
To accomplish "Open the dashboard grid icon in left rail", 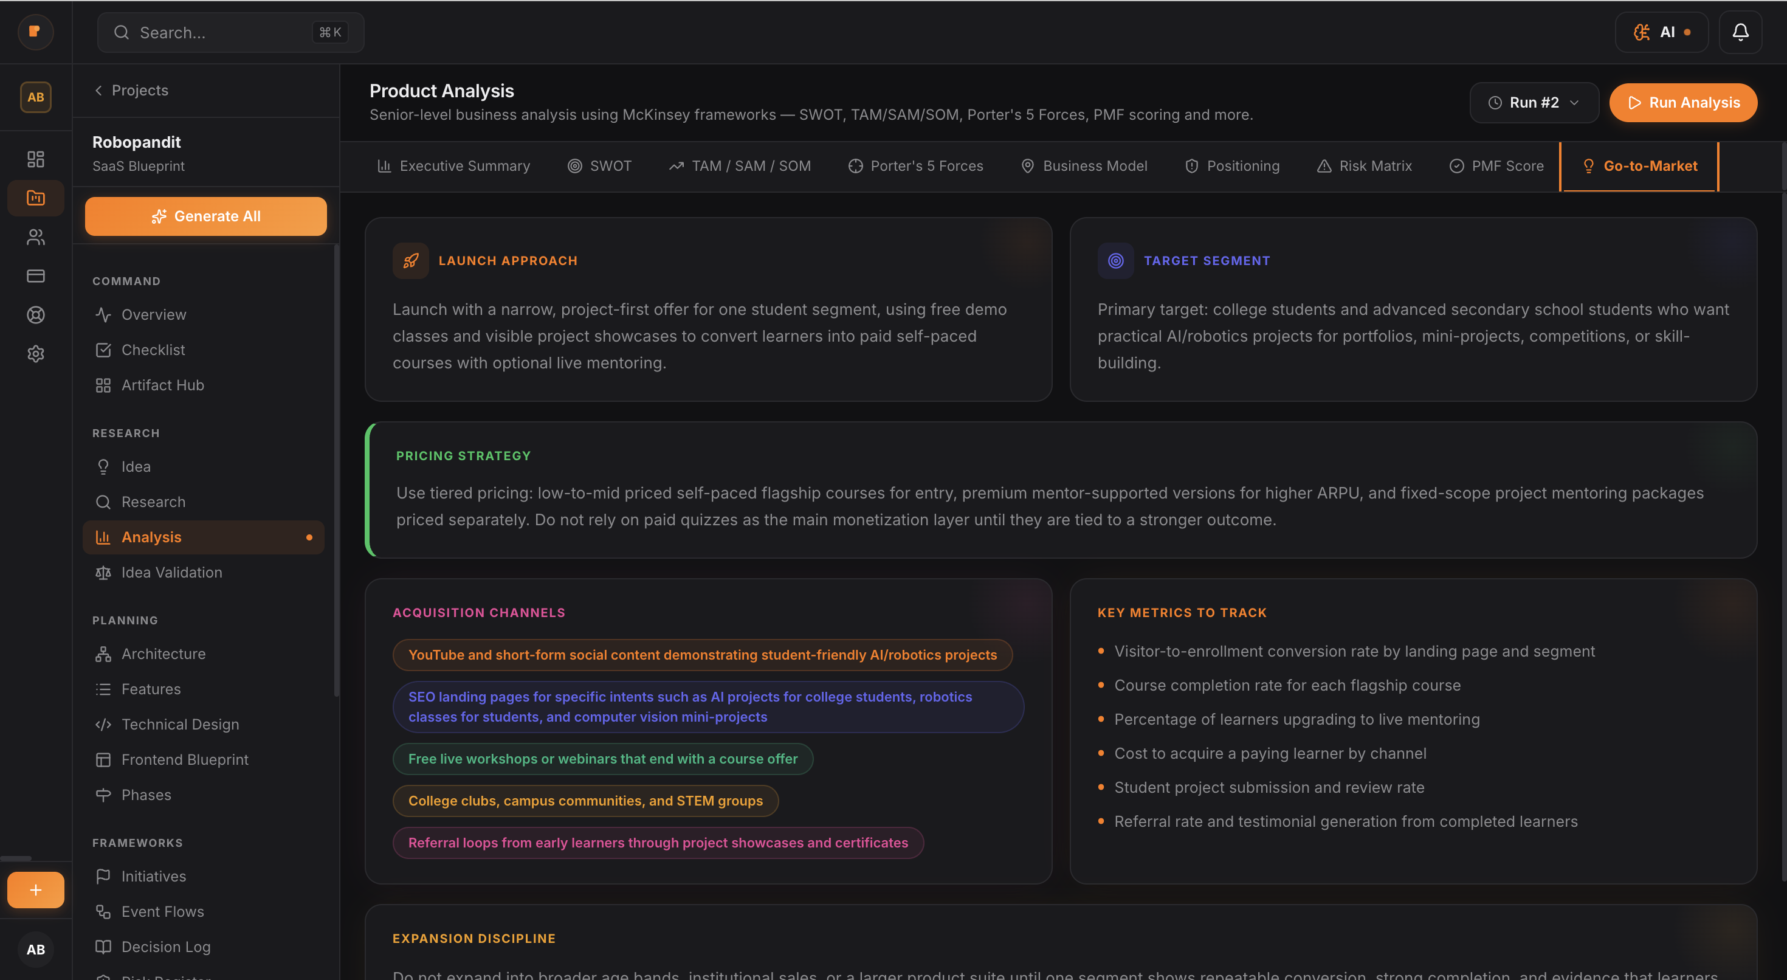I will [x=35, y=159].
